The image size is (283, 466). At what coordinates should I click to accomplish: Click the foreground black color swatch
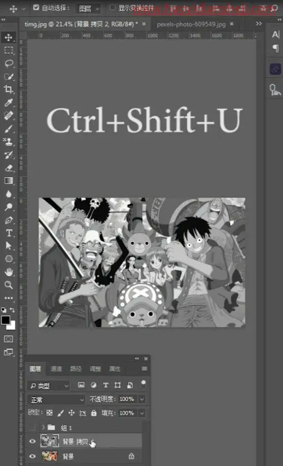pos(6,321)
